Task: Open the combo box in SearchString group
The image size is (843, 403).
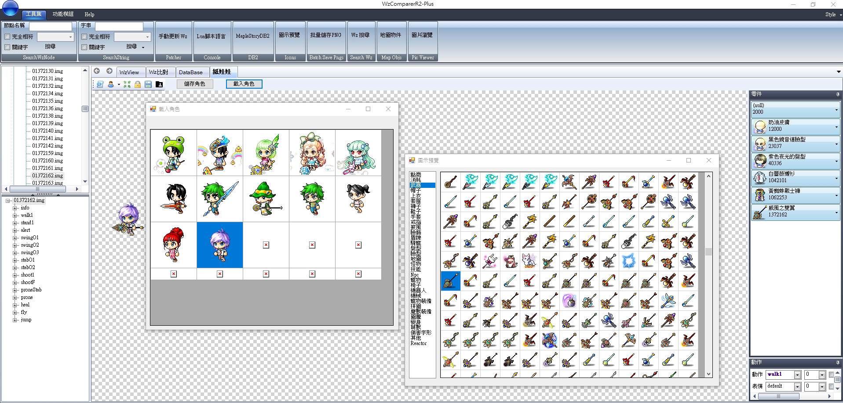Action: (x=132, y=37)
